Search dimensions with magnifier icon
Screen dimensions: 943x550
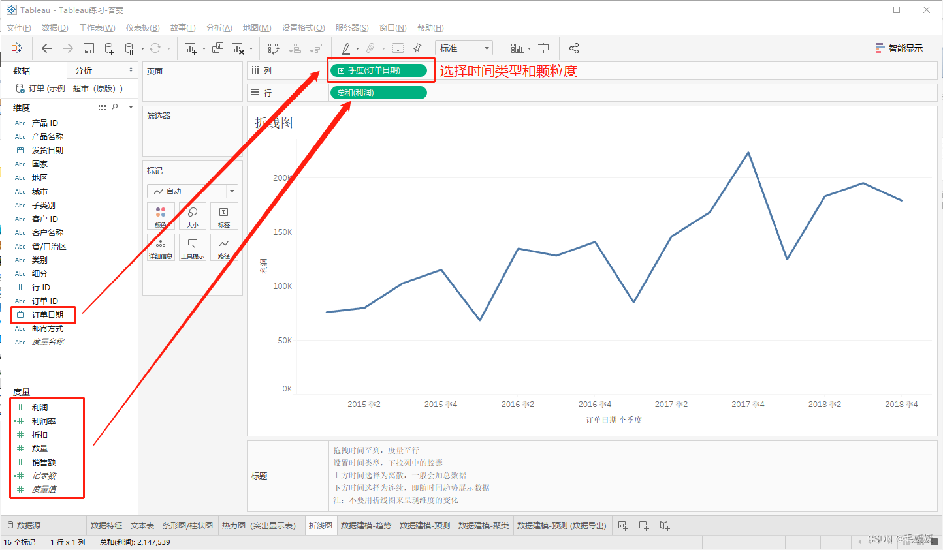click(115, 107)
